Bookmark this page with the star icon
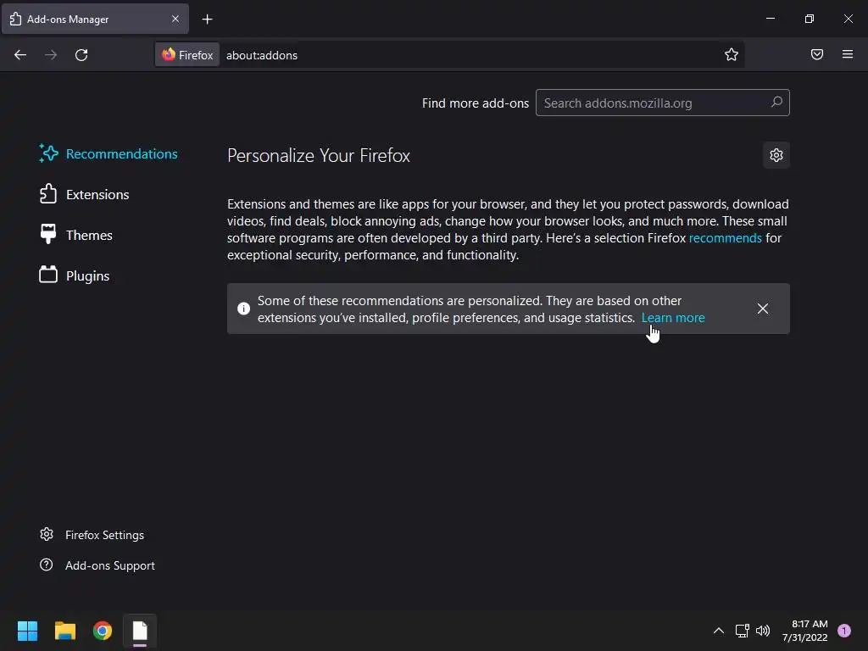 (x=732, y=54)
